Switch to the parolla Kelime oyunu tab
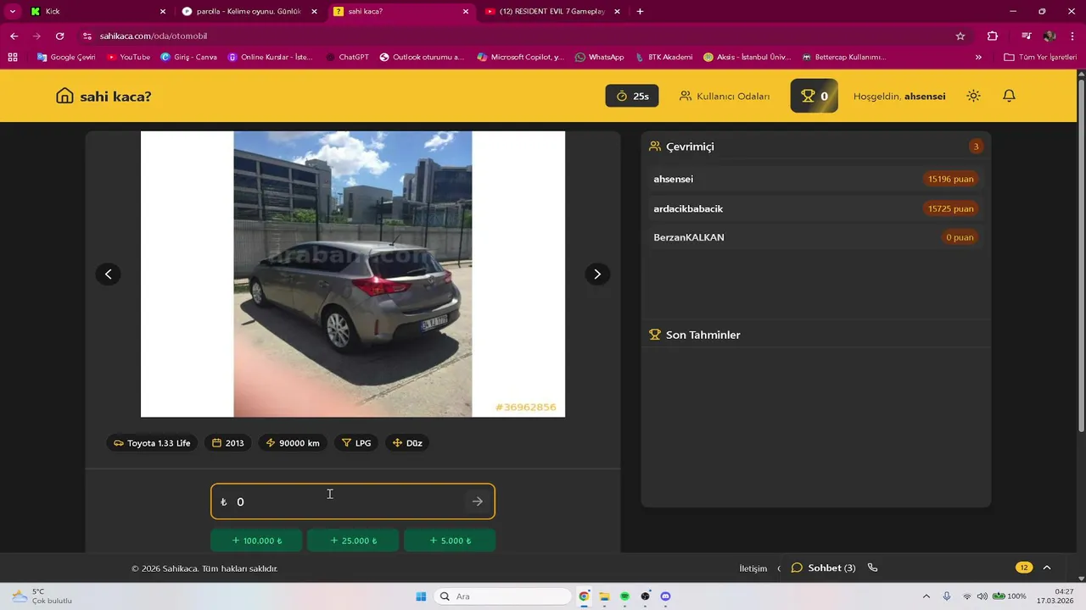This screenshot has height=610, width=1086. click(249, 12)
